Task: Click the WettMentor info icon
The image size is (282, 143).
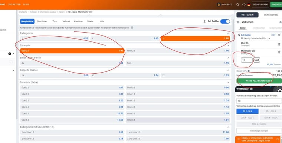Action: (x=251, y=89)
